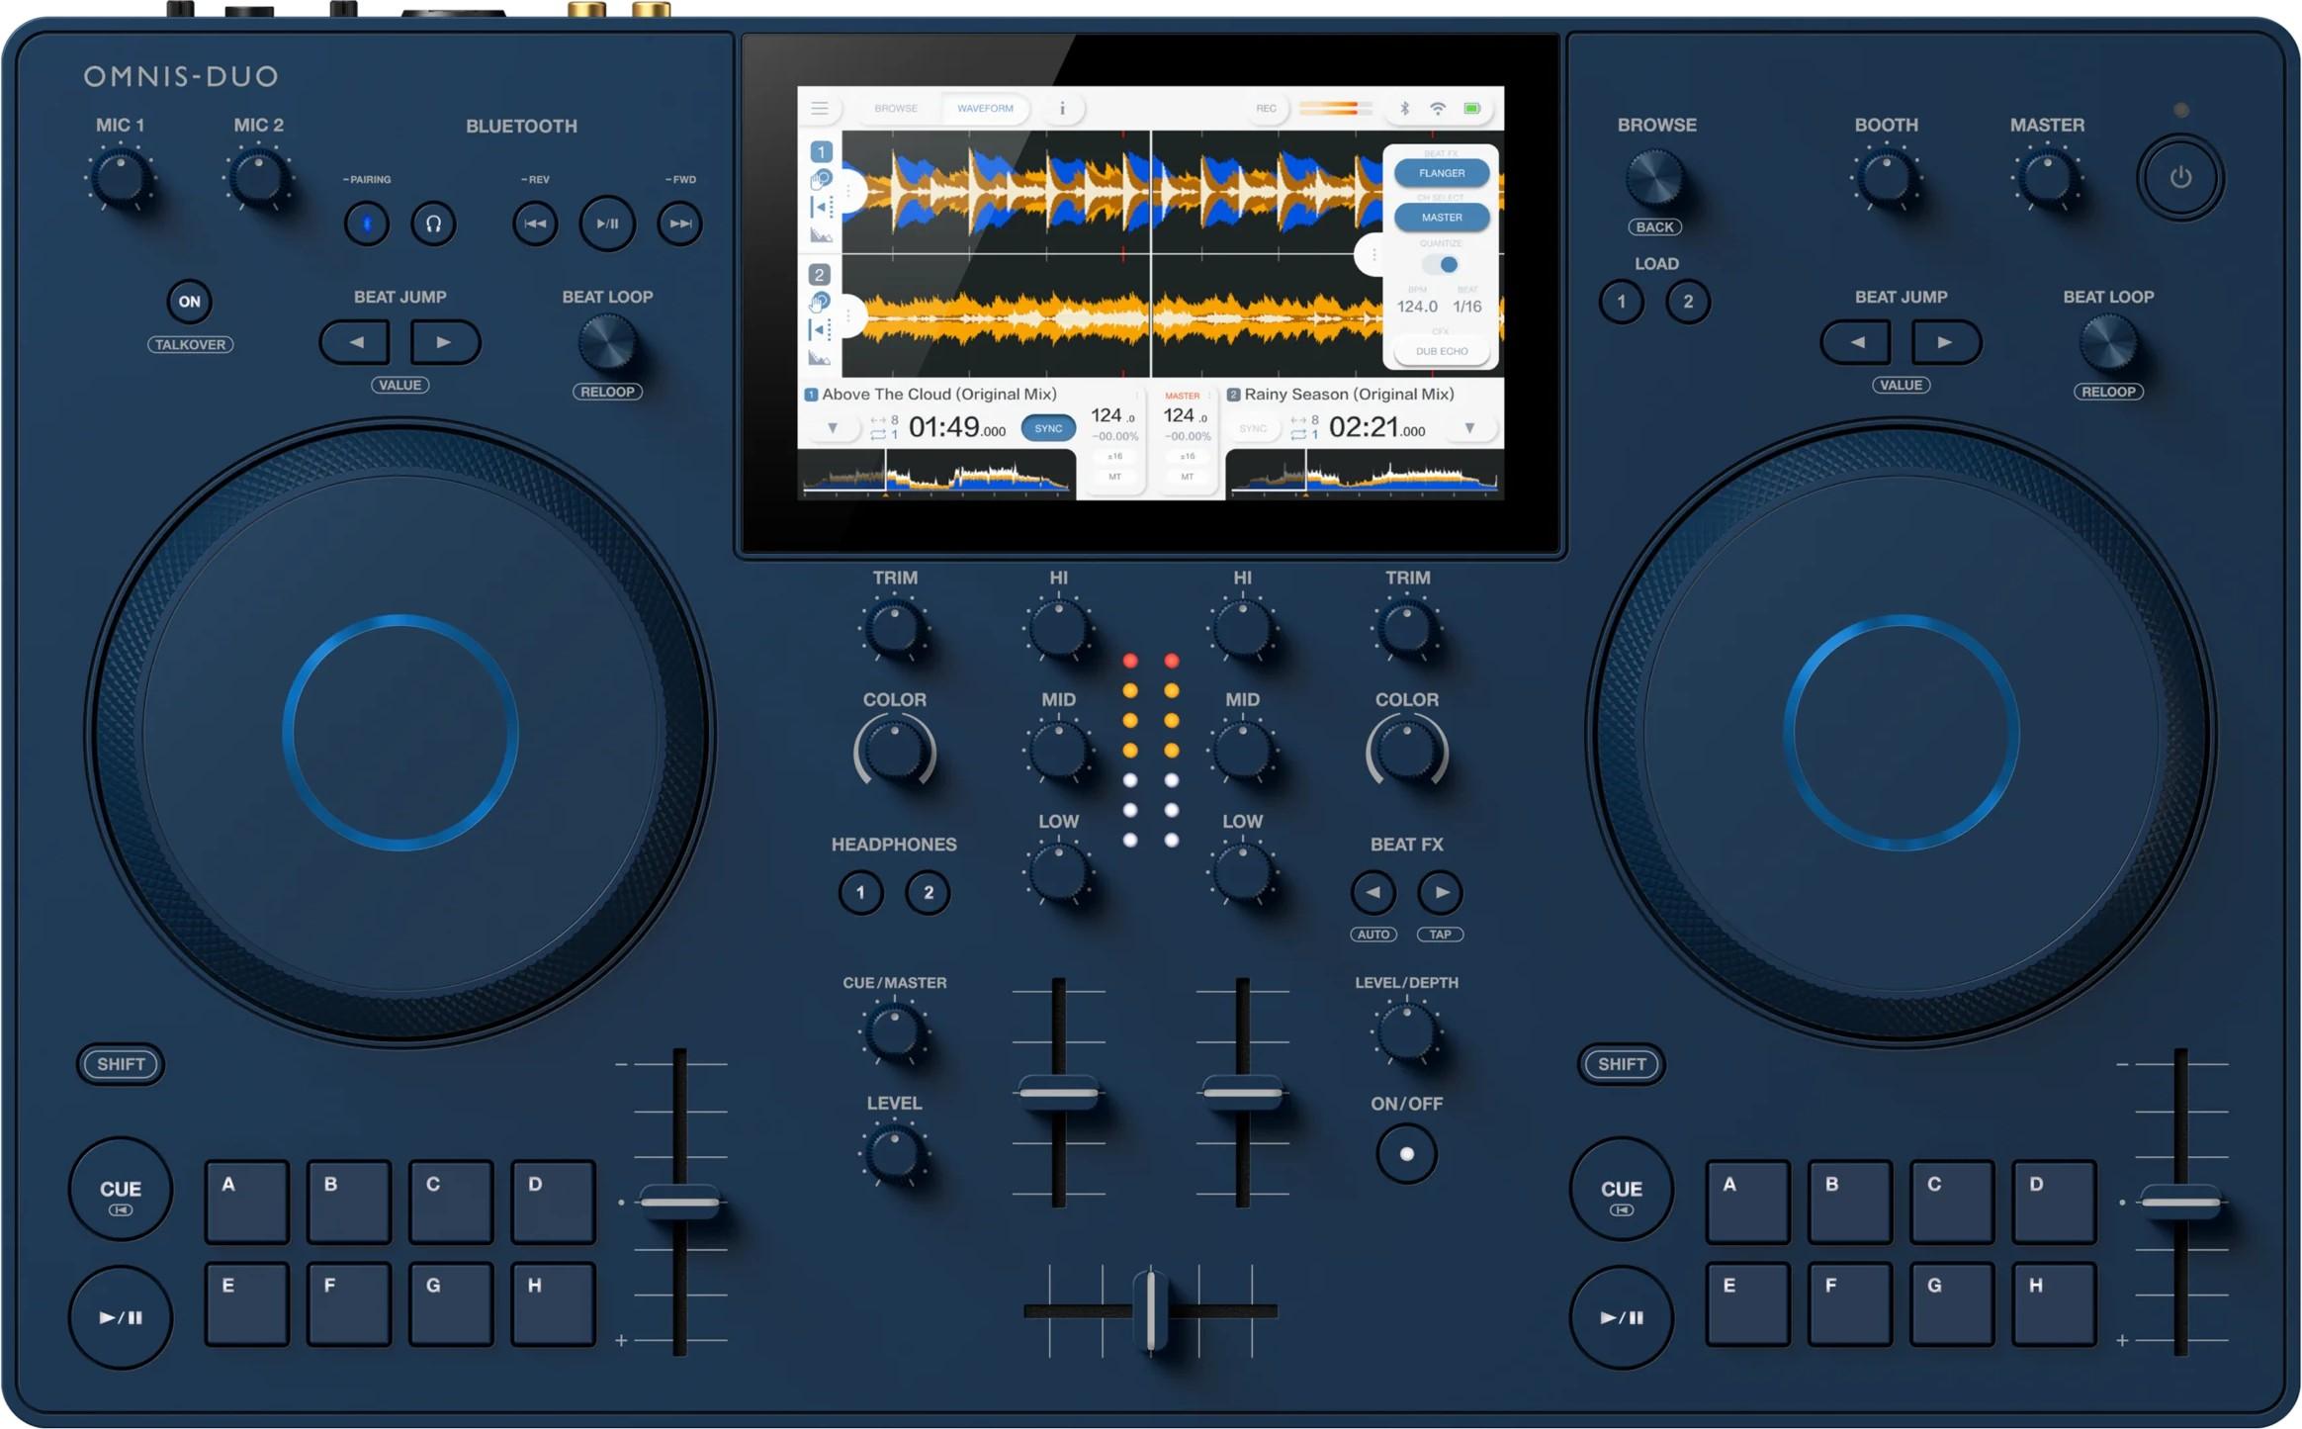The image size is (2302, 1429).
Task: Tap the MT master tempo toggle on deck 1
Action: coord(1114,477)
